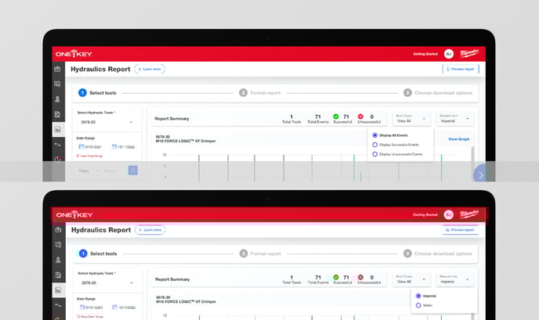Open the BJ user avatar in the top screen
Screen dimensions: 539x320
tap(449, 54)
